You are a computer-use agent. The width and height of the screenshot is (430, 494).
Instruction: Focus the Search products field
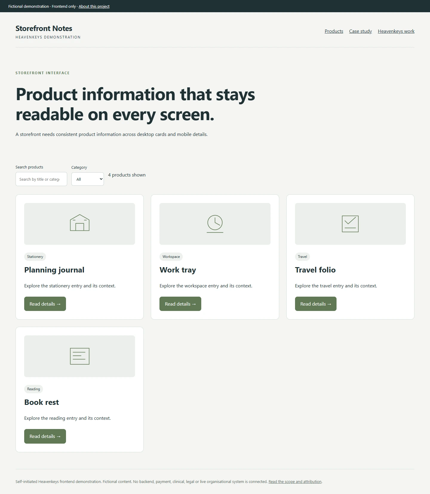(41, 179)
